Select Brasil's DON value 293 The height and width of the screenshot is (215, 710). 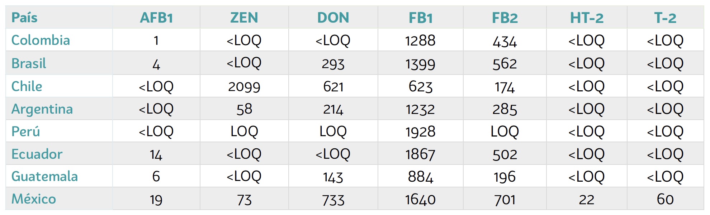coord(333,64)
